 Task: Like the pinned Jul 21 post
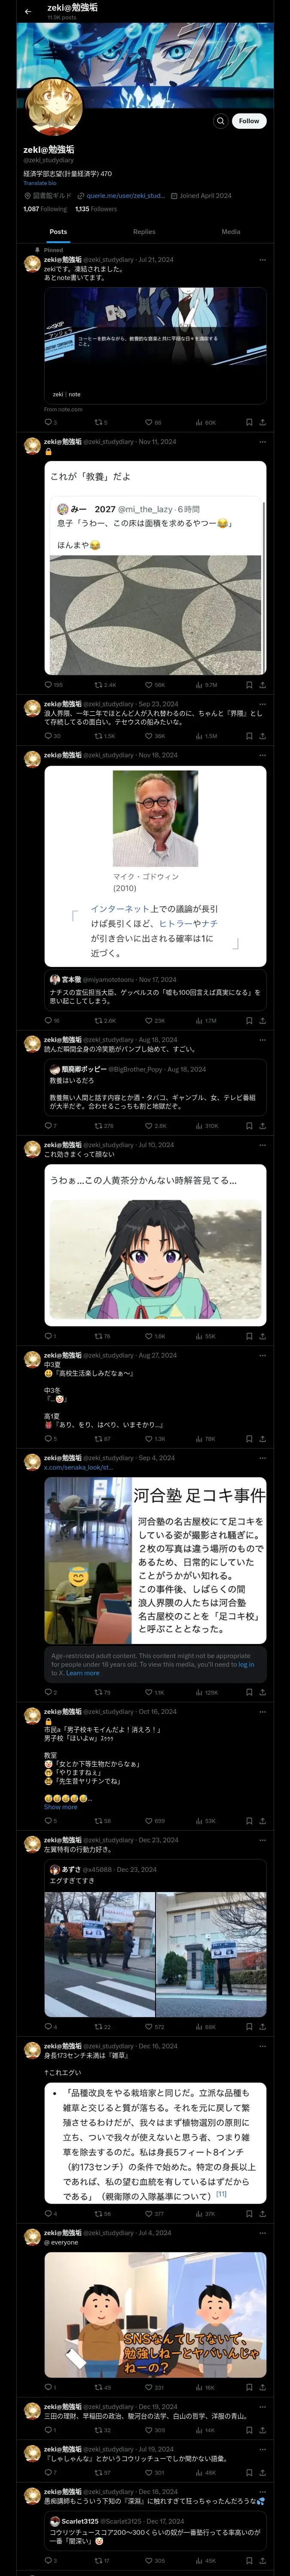click(x=153, y=423)
